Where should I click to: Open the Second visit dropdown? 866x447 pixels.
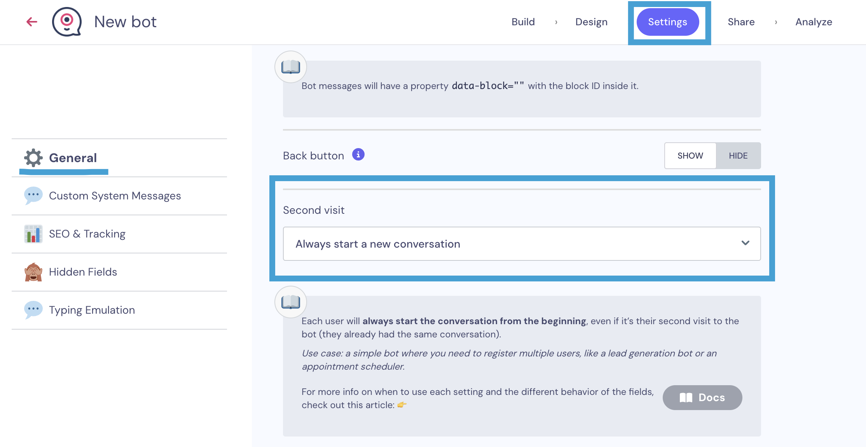(522, 244)
